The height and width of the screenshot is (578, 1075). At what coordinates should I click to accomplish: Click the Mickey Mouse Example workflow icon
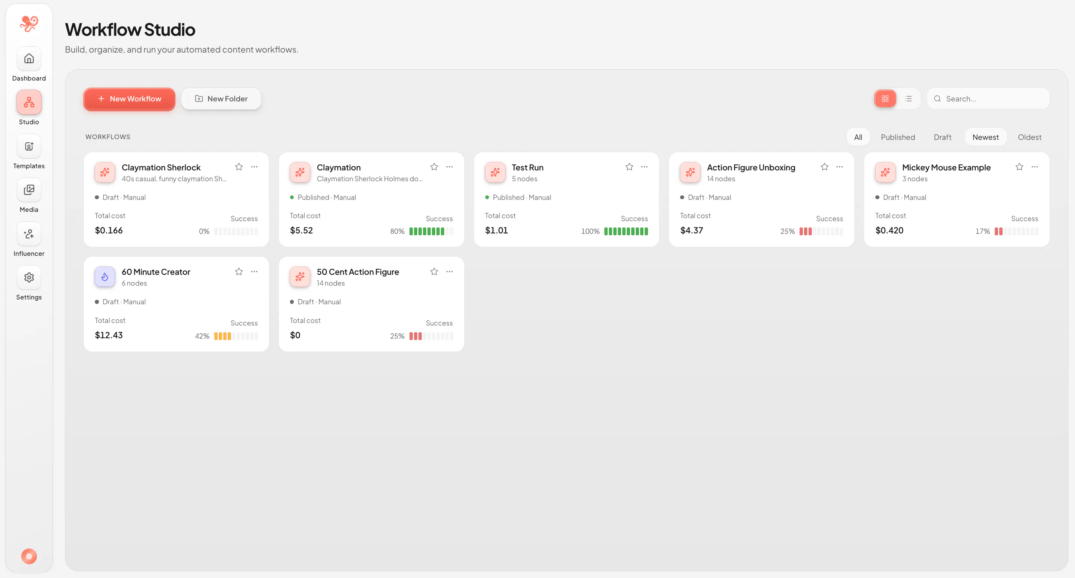coord(885,172)
